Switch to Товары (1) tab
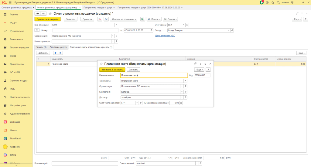The height and width of the screenshot is (167, 311). pyautogui.click(x=41, y=47)
